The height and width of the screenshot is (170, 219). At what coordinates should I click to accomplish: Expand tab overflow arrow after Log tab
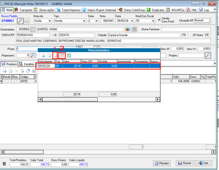pyautogui.click(x=215, y=10)
